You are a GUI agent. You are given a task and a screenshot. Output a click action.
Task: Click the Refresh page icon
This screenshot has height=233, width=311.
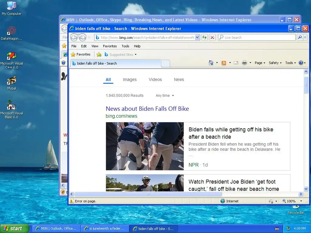click(x=204, y=37)
